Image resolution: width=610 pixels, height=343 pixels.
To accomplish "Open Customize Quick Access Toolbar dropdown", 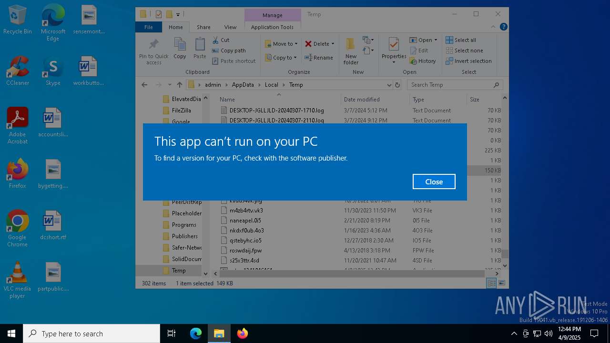I will point(178,14).
